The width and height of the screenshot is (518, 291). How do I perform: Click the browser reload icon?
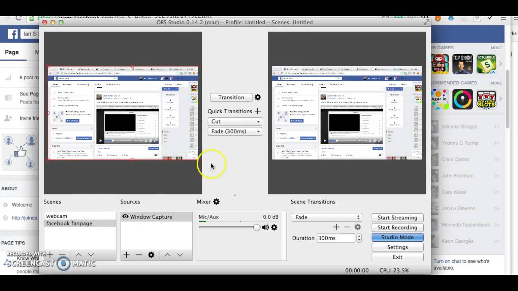pos(18,18)
